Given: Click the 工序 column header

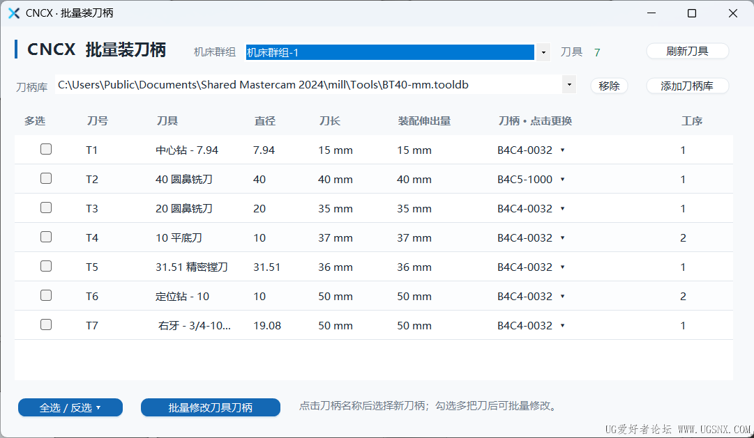Looking at the screenshot, I should [x=692, y=121].
